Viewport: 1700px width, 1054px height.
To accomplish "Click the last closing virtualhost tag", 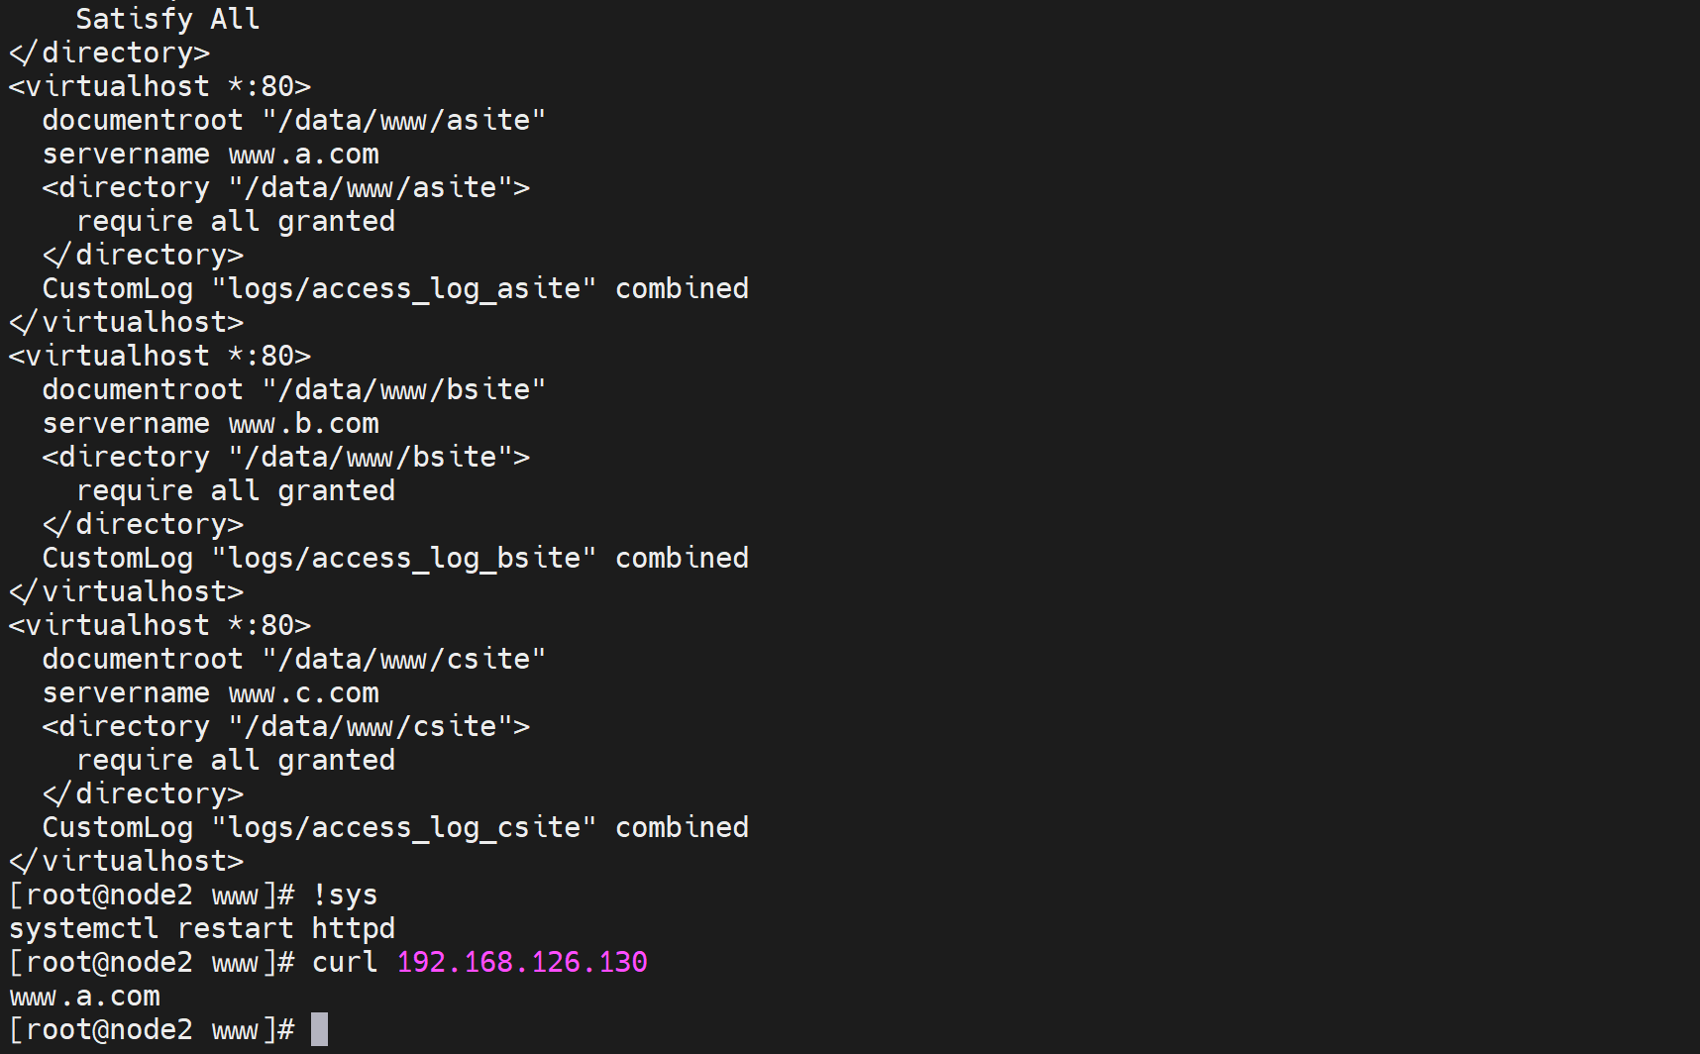I will point(126,861).
